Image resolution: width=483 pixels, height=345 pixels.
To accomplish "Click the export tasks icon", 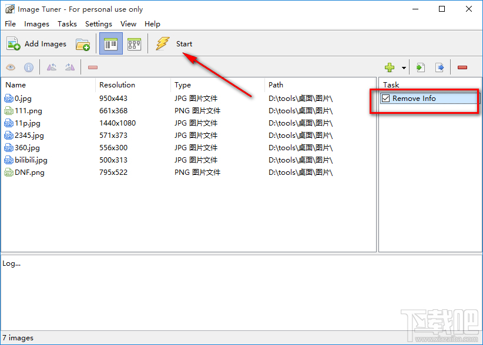I will point(440,67).
